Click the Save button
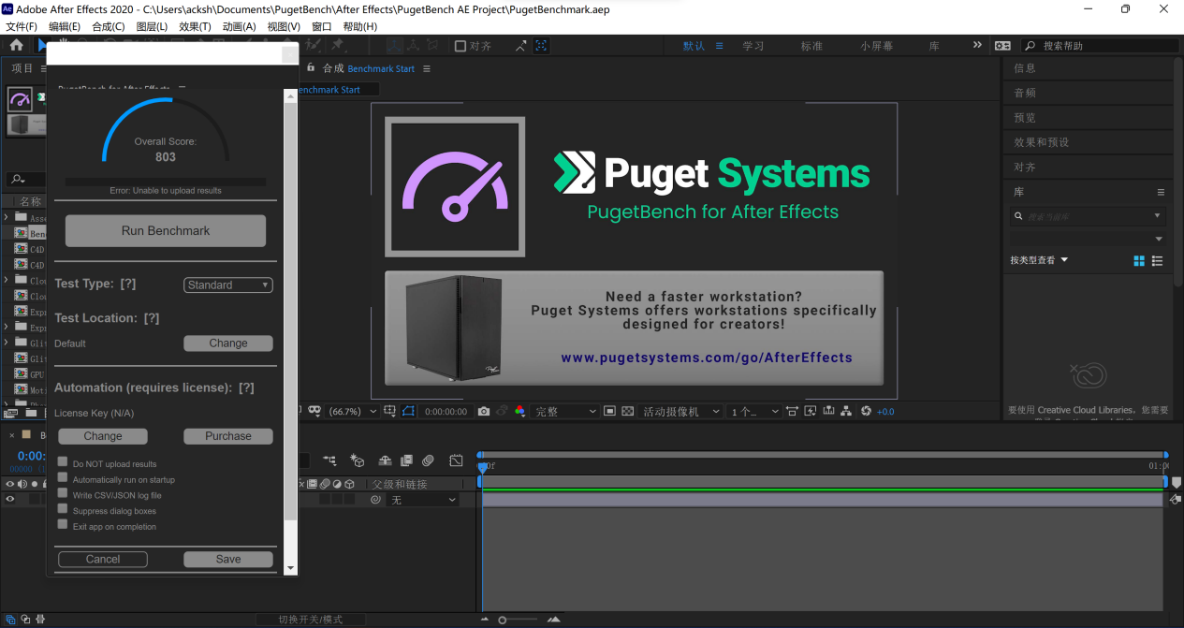The height and width of the screenshot is (628, 1184). tap(228, 560)
